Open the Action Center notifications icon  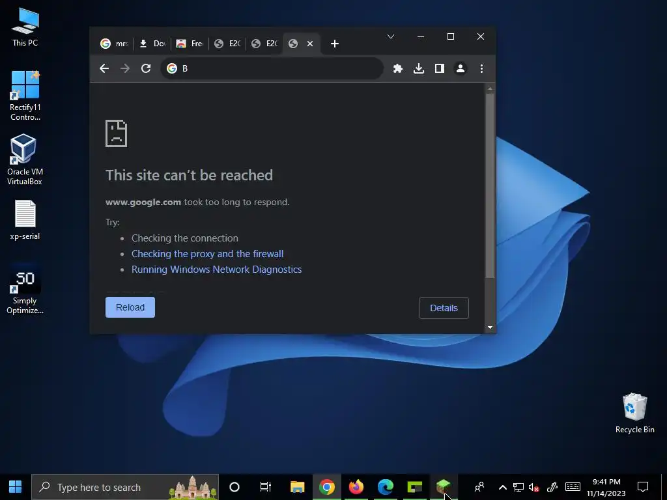tap(643, 487)
